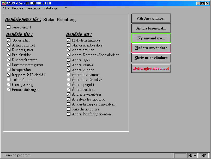
Task: Open the Inställningar menu
Action: coord(51,8)
